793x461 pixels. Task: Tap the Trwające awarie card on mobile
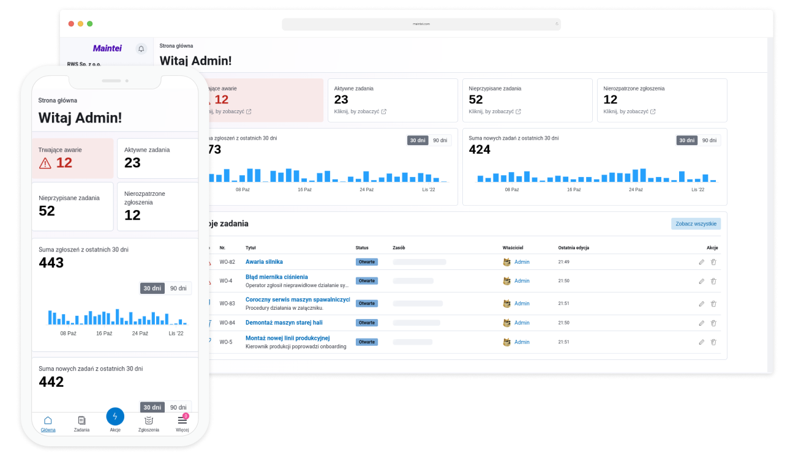(x=72, y=158)
